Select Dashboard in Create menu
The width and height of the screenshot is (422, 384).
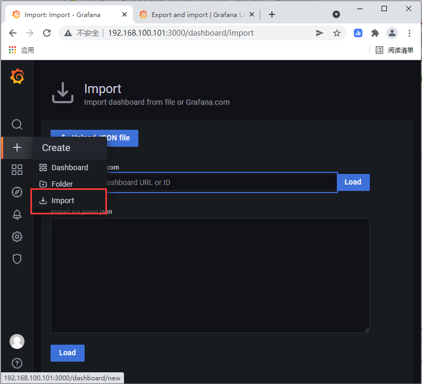[70, 168]
